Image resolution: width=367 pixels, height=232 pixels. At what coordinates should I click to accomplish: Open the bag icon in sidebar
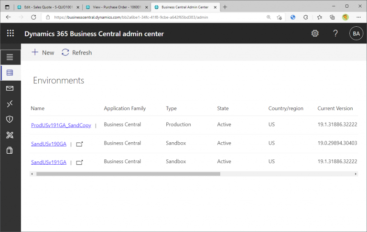[10, 150]
